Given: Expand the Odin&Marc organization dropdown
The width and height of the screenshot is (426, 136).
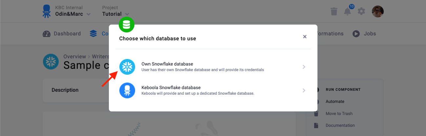Looking at the screenshot, I should (73, 14).
